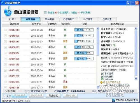140x103 pixels.
Task: Toggle checkbox for KB944043
Action: click(x=5, y=30)
